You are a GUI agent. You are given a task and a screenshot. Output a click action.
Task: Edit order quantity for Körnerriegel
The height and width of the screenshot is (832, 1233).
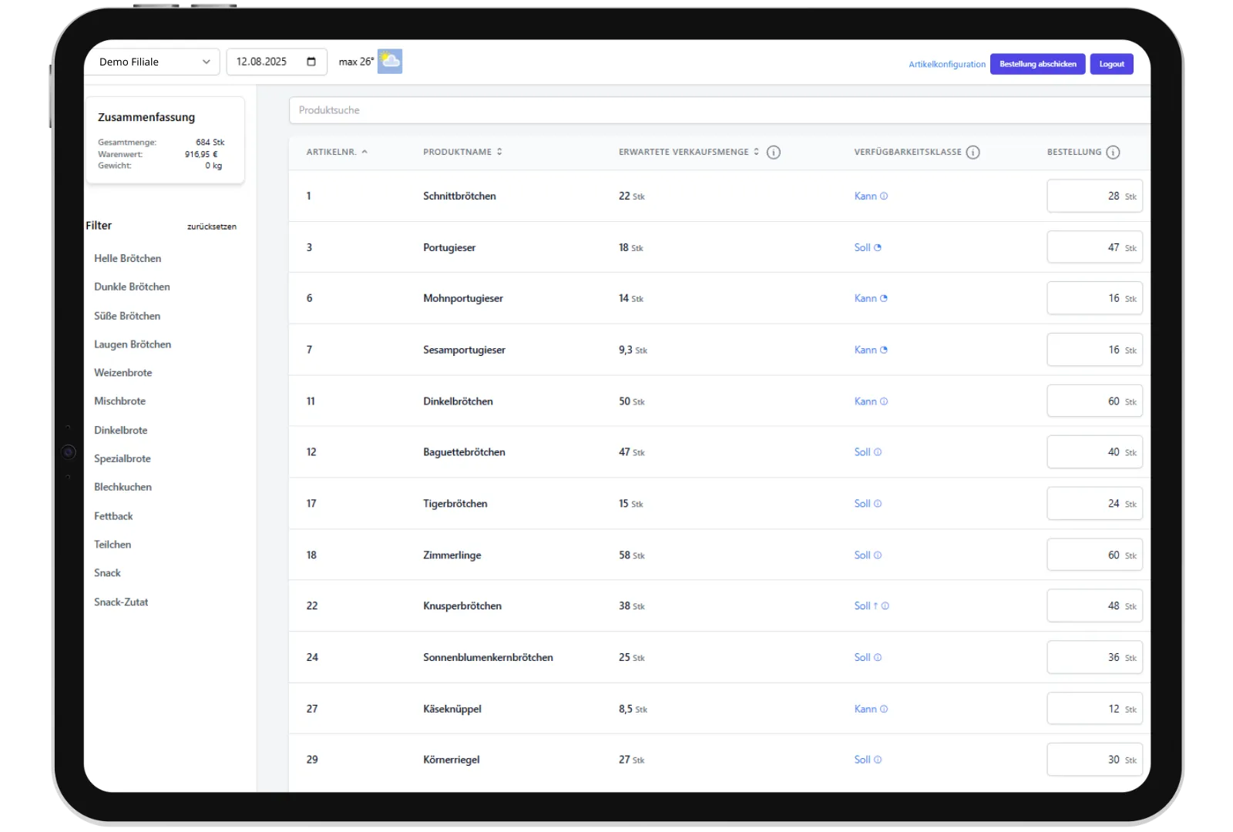pos(1094,760)
